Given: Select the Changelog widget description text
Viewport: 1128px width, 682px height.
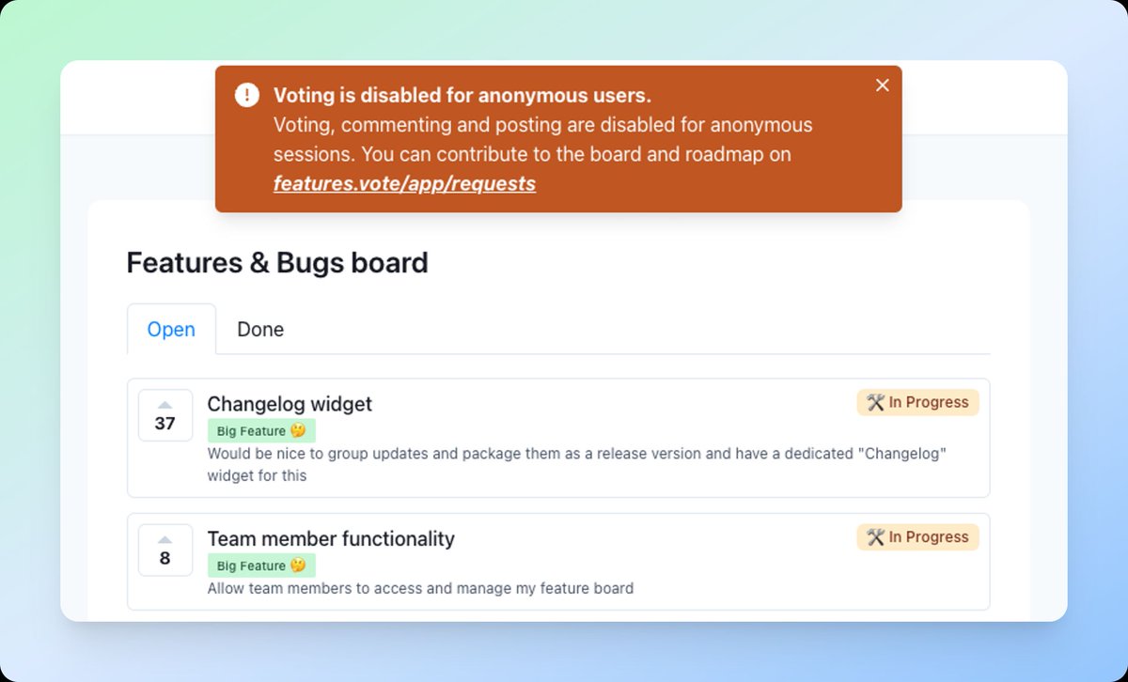Looking at the screenshot, I should pyautogui.click(x=576, y=464).
